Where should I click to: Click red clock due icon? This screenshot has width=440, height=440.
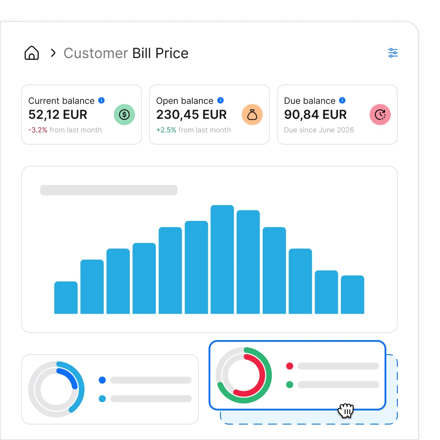coord(380,114)
